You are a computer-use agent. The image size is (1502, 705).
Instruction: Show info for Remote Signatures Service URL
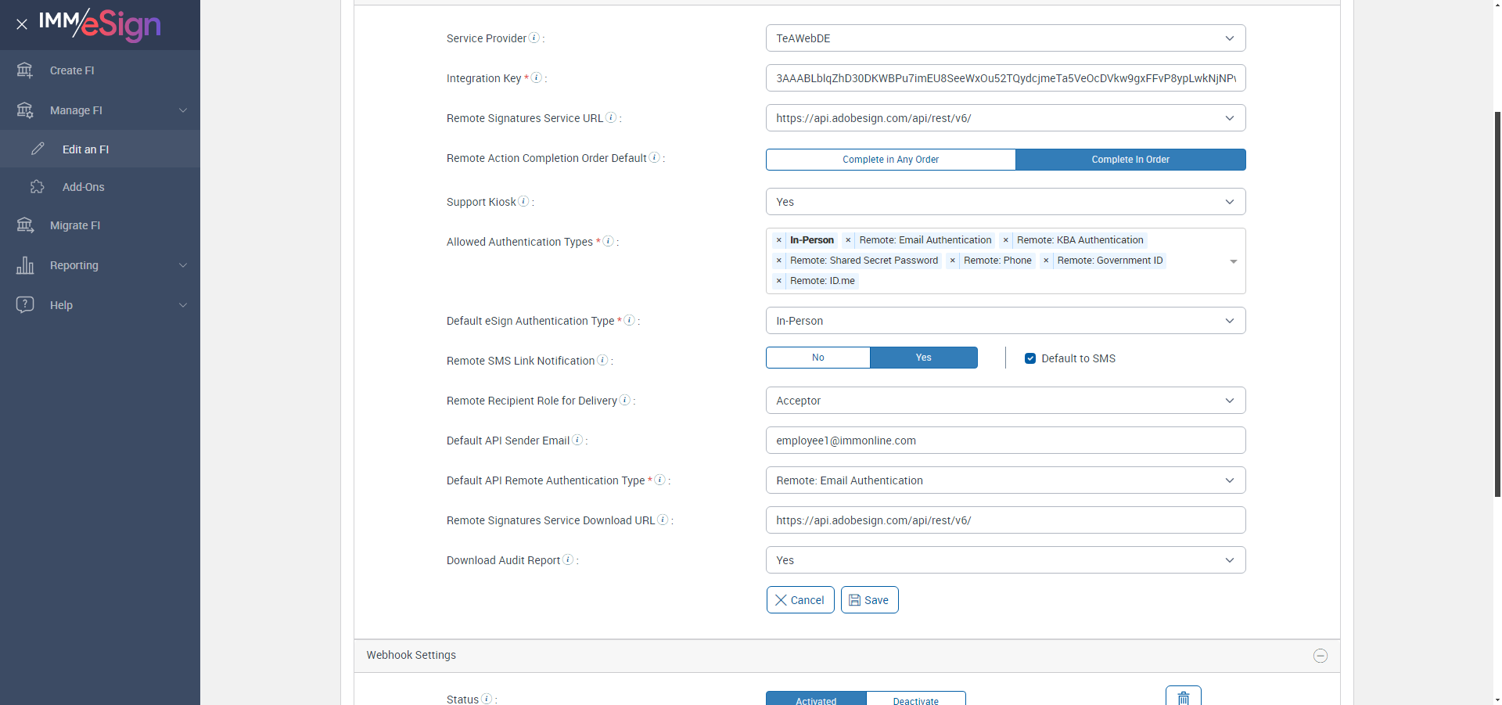click(x=611, y=117)
